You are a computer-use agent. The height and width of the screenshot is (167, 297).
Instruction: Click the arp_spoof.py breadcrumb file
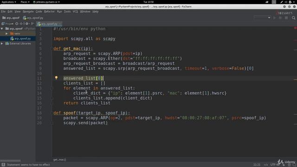coord(33,18)
